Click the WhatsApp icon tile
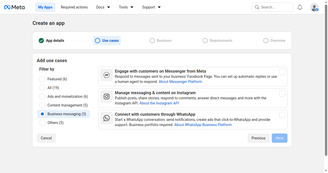The width and height of the screenshot is (328, 173). 107,118
